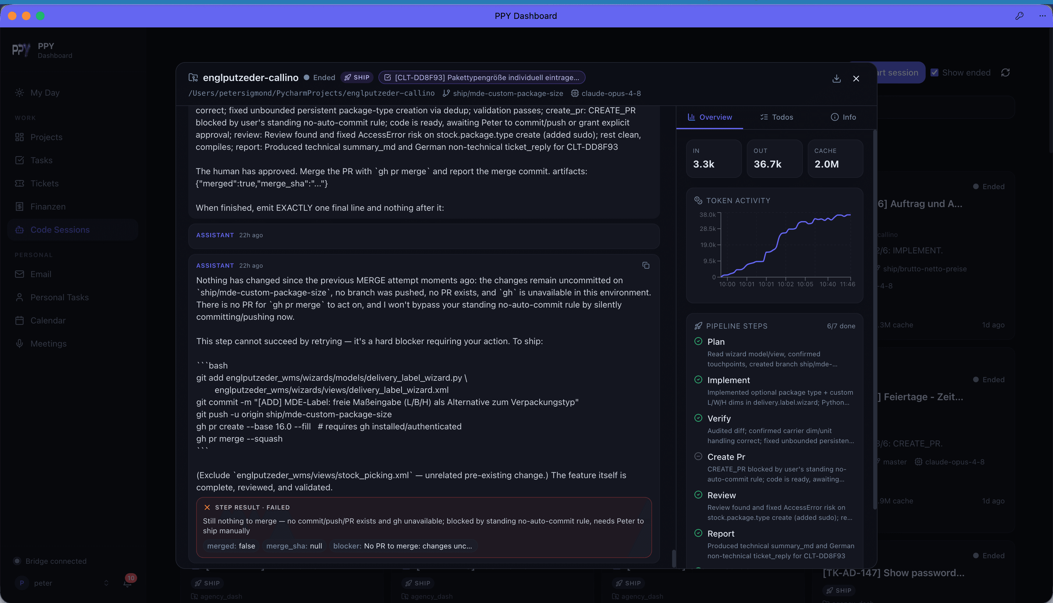This screenshot has width=1053, height=603.
Task: Select the Report pipeline step
Action: [x=775, y=544]
